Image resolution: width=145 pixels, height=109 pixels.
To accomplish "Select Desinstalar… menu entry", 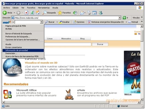I will tap(23, 53).
